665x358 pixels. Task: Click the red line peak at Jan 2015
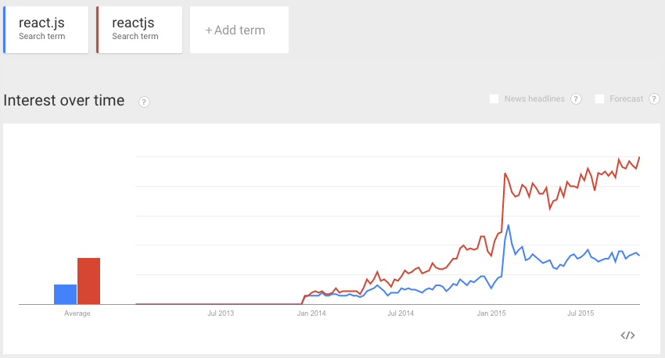click(505, 174)
